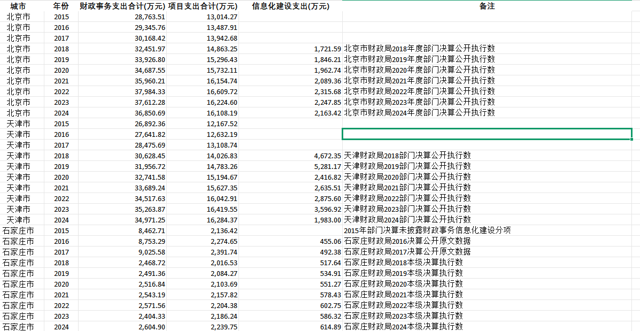Select cell with value 13,487.91
Viewport: 640px width, 331px height.
pos(222,28)
